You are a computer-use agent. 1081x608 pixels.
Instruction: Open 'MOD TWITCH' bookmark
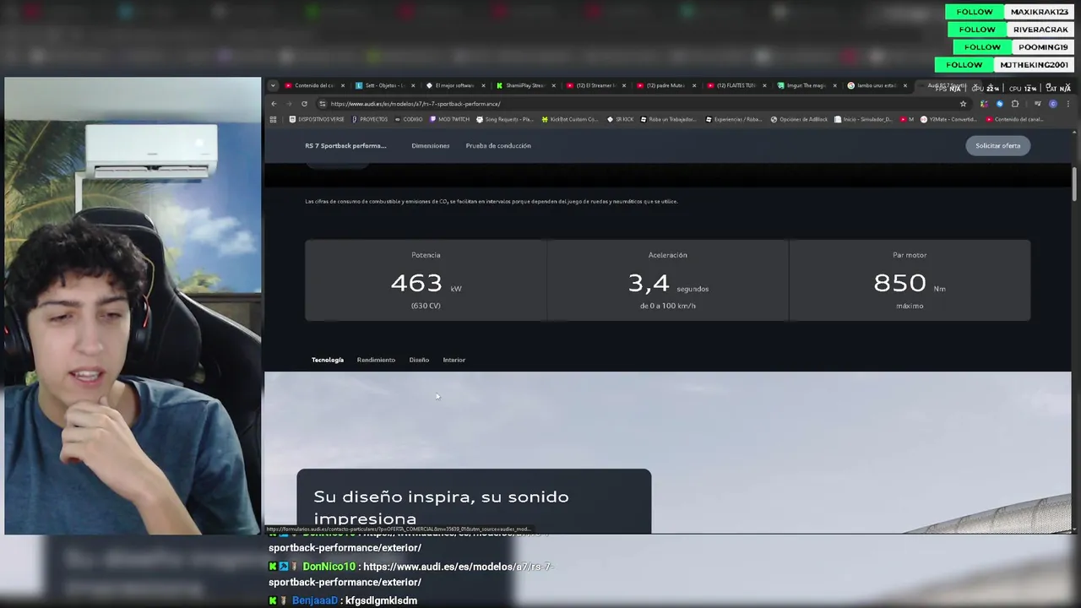point(449,119)
